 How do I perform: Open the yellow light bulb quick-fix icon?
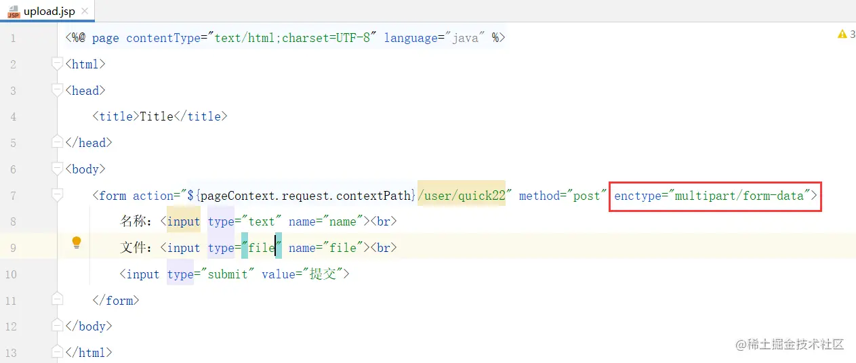click(77, 242)
